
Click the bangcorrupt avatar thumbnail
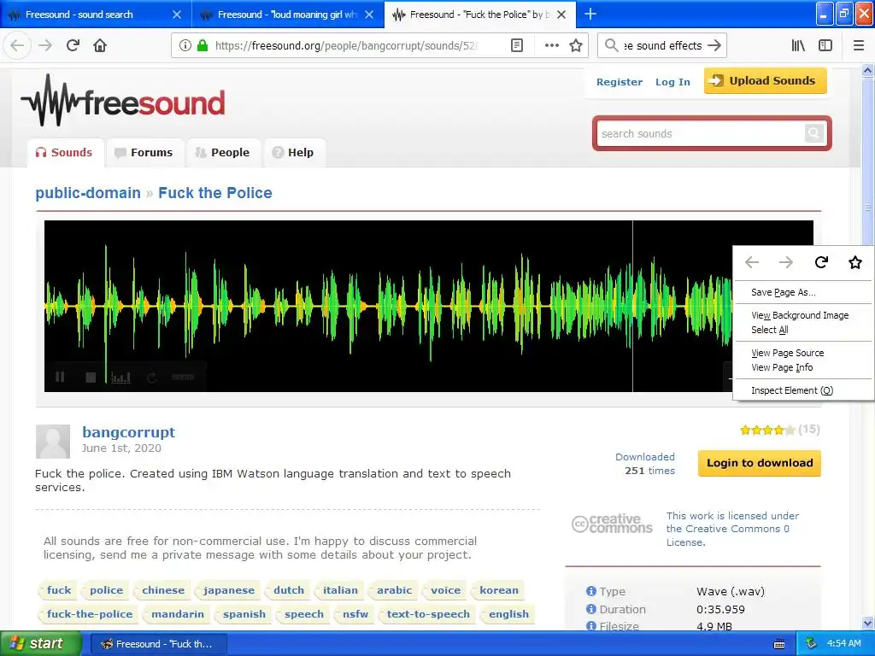pyautogui.click(x=53, y=442)
